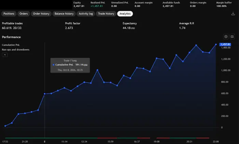
Task: Click the Realized PnL value +1,457.81
Action: coord(97,6)
